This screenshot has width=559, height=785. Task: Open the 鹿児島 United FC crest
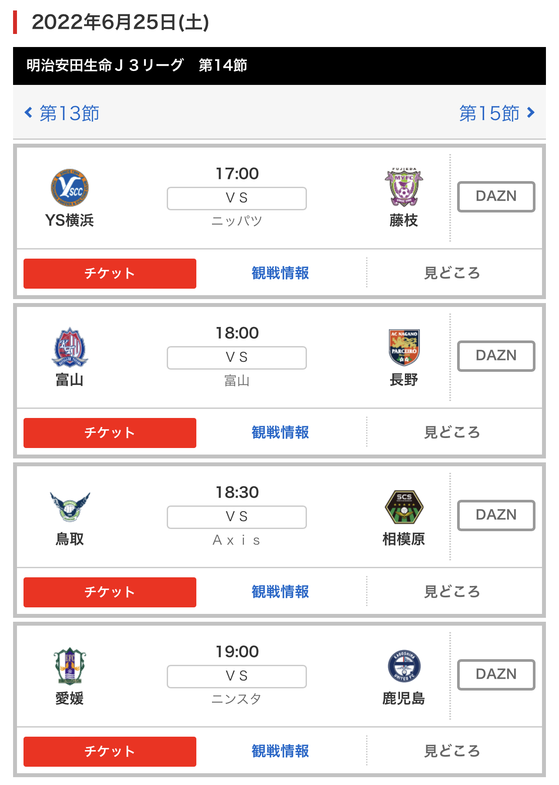coord(404,666)
